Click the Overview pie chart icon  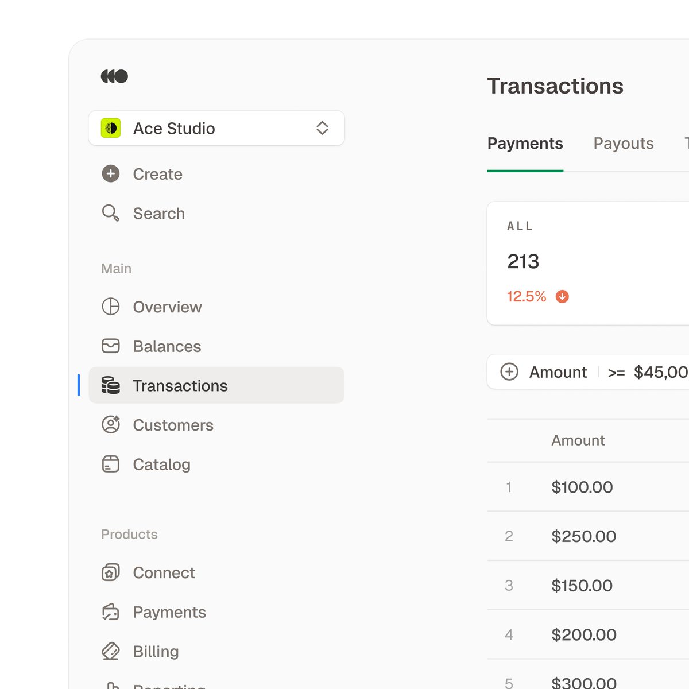pos(111,307)
